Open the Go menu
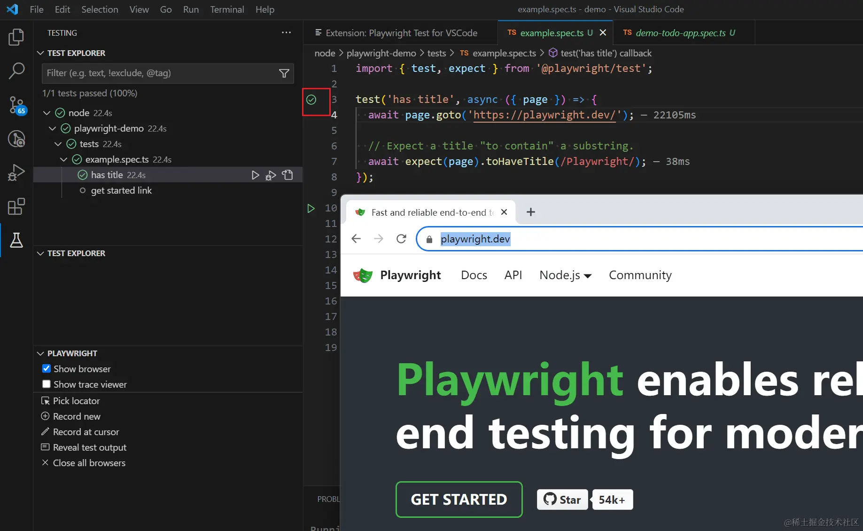This screenshot has height=531, width=863. (x=166, y=9)
